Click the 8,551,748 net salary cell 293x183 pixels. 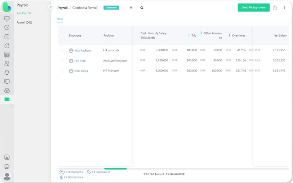pos(279,71)
